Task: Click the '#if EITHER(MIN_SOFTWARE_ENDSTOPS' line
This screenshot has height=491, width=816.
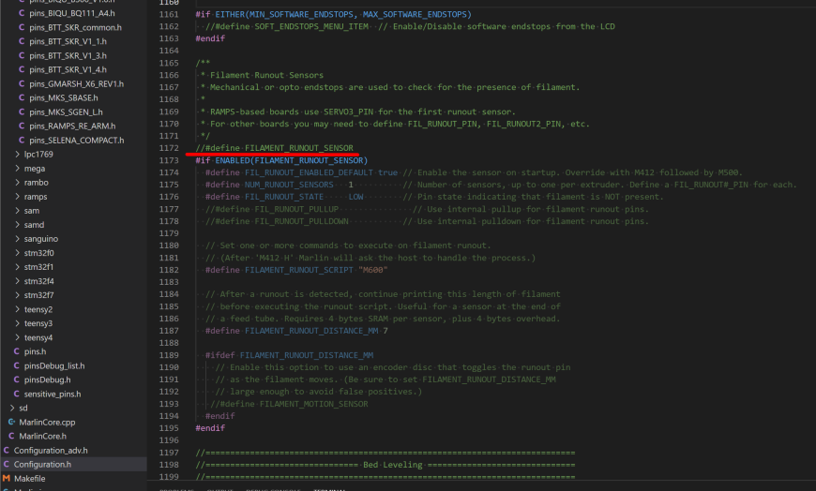Action: pos(333,15)
